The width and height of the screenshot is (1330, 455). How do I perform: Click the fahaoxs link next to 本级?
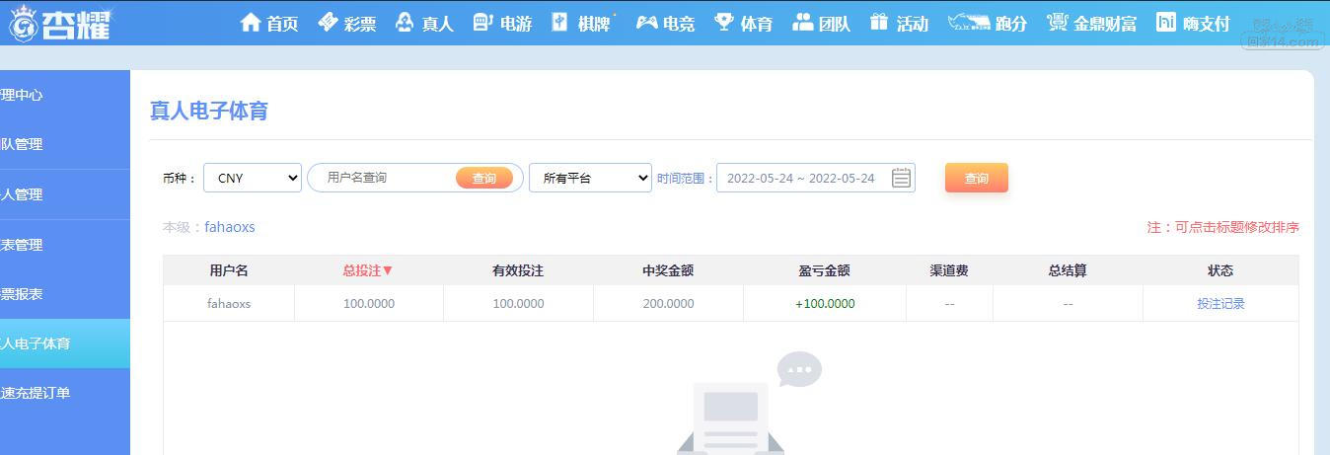point(230,227)
